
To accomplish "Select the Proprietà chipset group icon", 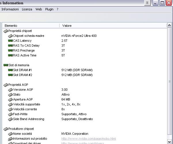I will [6, 31].
